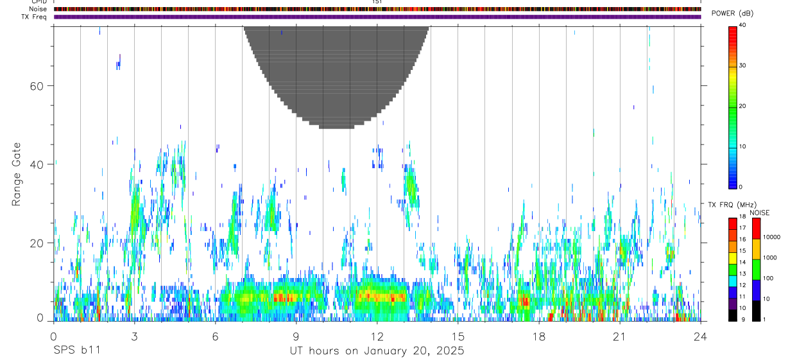Image resolution: width=788 pixels, height=364 pixels.
Task: Click the '18' tick on UT hours axis
Action: 538,336
